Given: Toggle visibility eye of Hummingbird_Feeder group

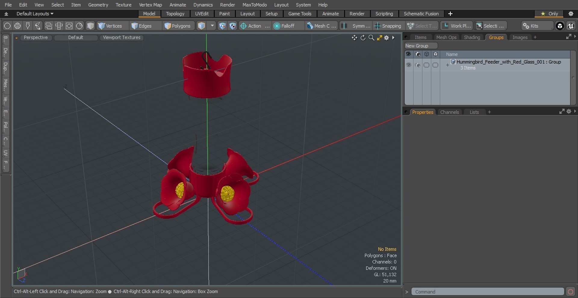Looking at the screenshot, I should 409,65.
